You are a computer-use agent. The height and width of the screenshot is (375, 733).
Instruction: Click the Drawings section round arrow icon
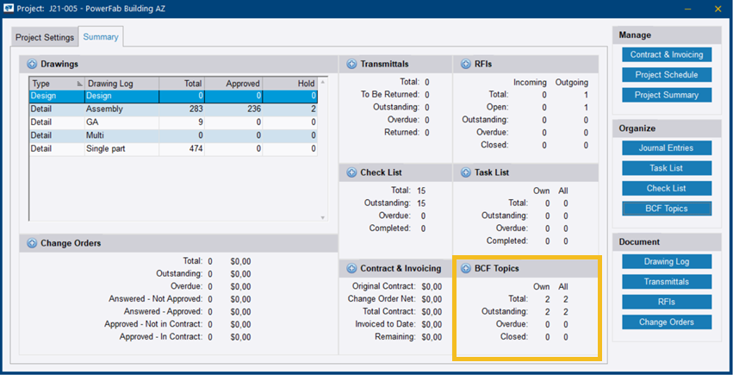32,64
